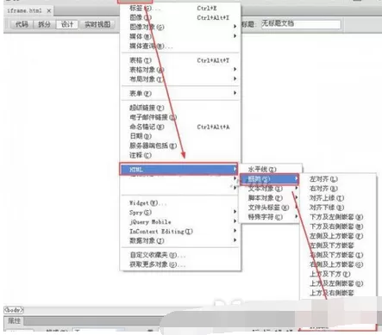
Task: Choose 图像(I) from the Insert menu
Action: (180, 18)
